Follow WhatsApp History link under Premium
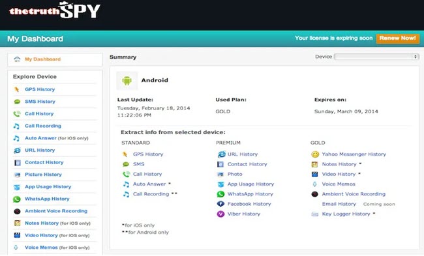The width and height of the screenshot is (424, 256). pyautogui.click(x=250, y=194)
